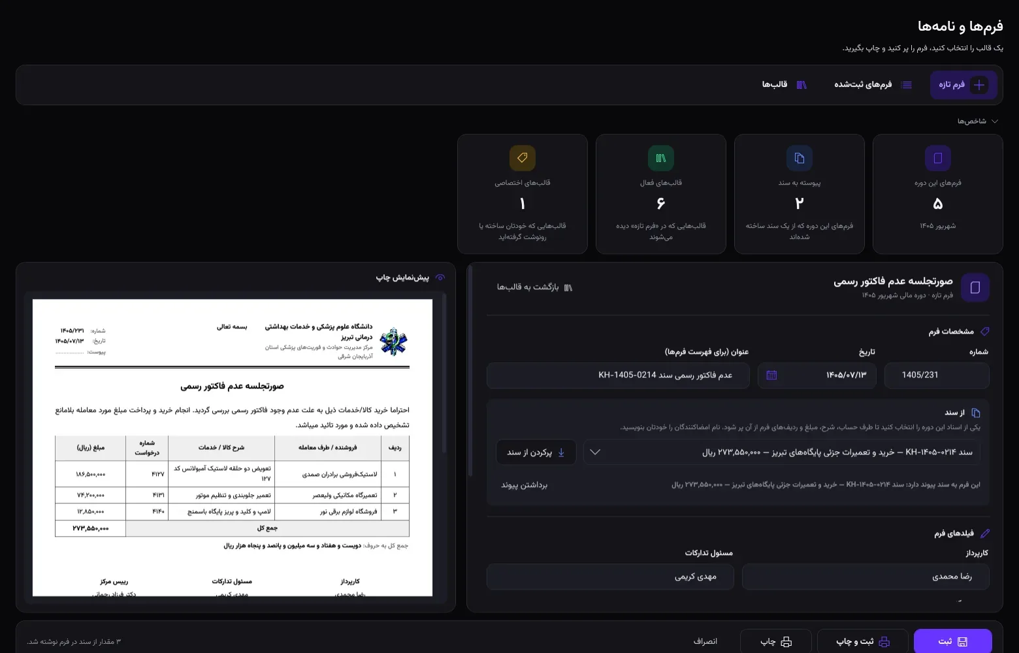The height and width of the screenshot is (653, 1019).
Task: Click the فیلدهای فرم pencil icon
Action: [x=985, y=534]
